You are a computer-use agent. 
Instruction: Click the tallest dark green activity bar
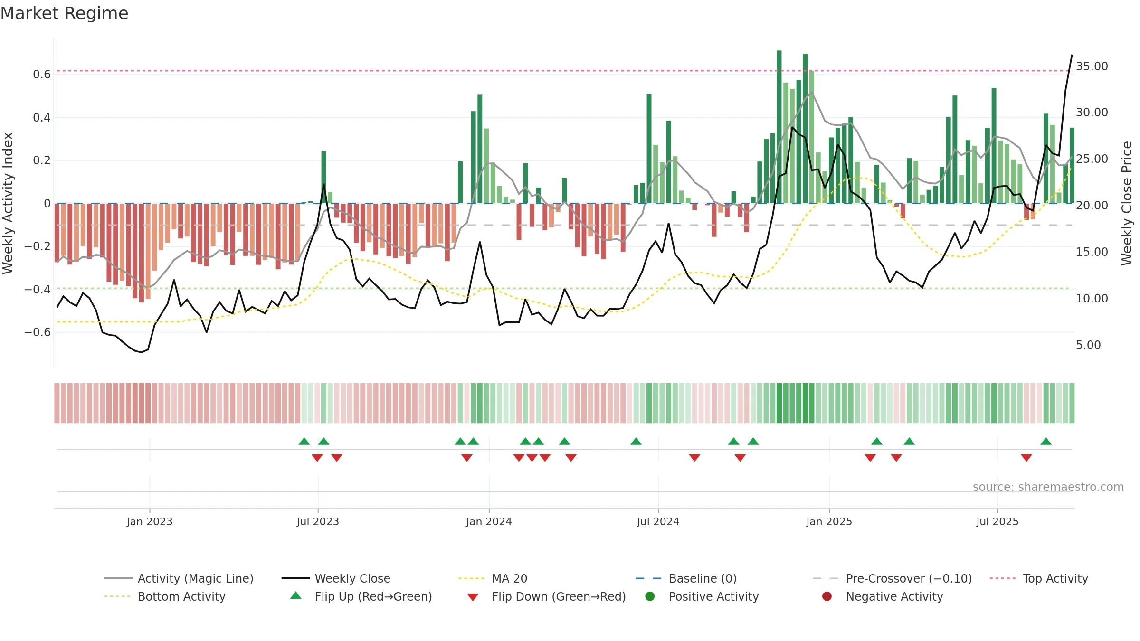click(x=779, y=127)
